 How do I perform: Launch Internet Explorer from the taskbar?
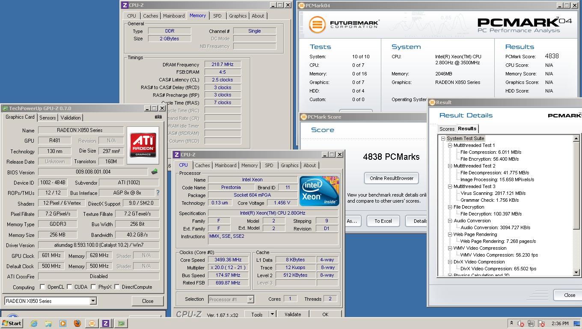tap(34, 323)
